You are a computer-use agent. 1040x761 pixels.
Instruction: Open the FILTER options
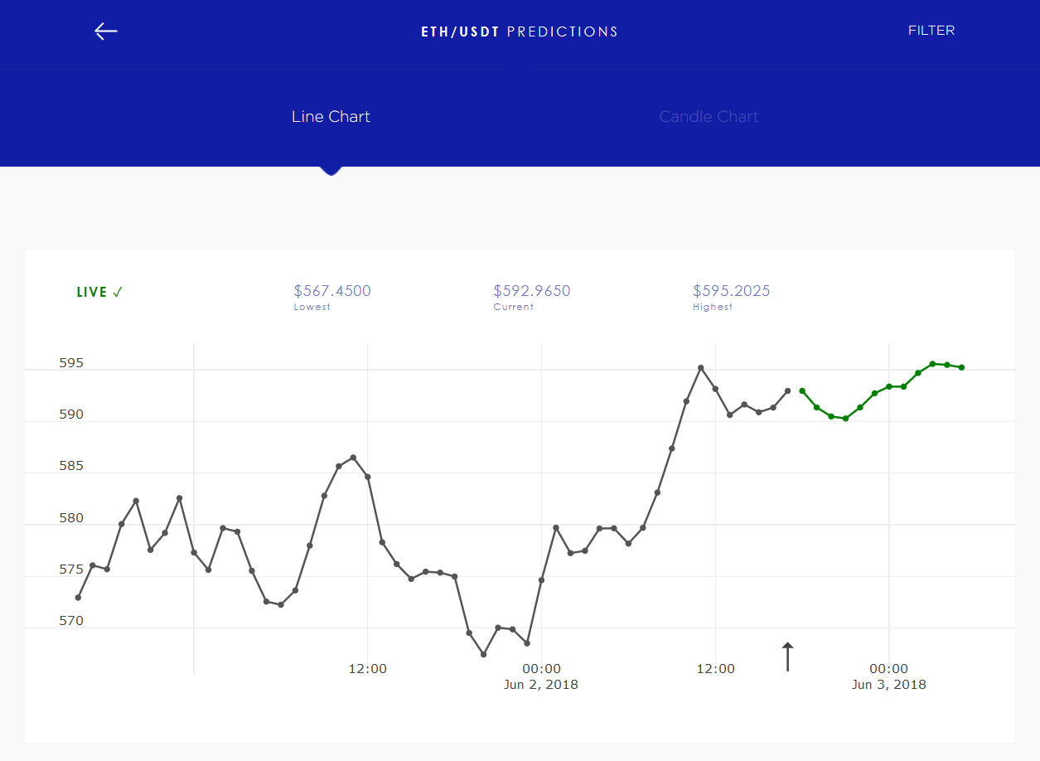[x=931, y=31]
